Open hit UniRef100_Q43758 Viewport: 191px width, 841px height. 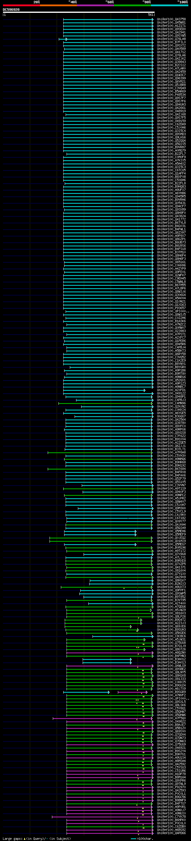(171, 19)
